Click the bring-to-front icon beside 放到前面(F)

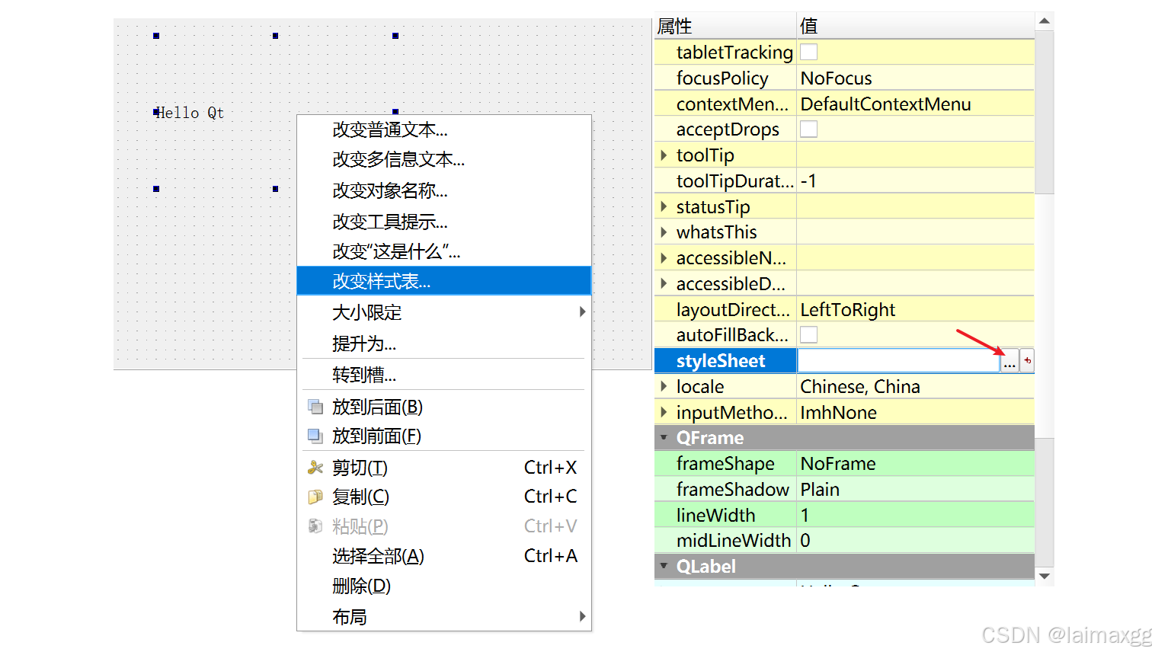pos(315,436)
